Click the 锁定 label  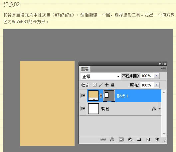86,85
